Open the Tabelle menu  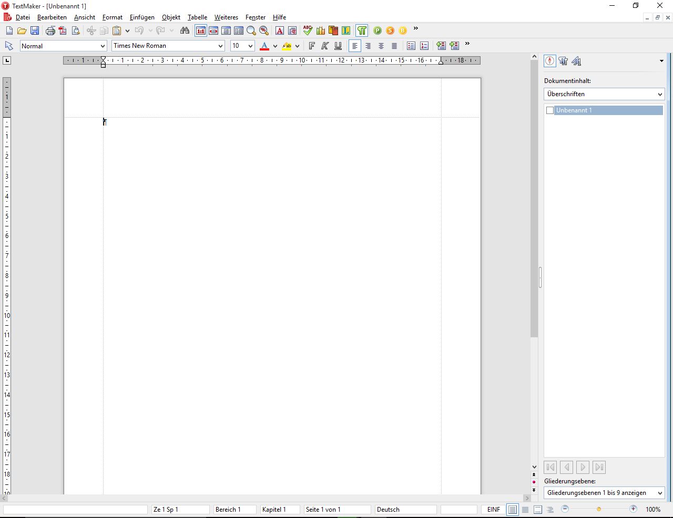click(x=197, y=17)
